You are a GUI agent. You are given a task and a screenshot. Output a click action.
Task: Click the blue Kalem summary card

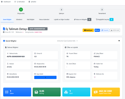click(17, 92)
